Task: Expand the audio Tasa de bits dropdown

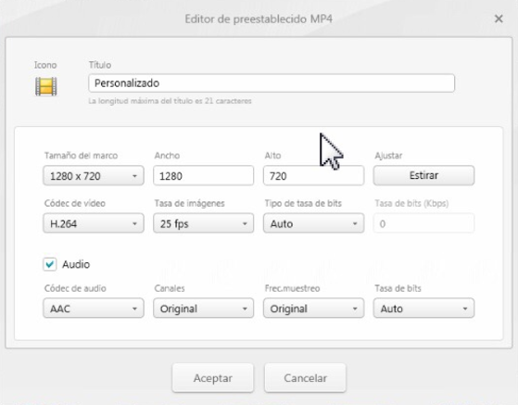Action: [423, 309]
